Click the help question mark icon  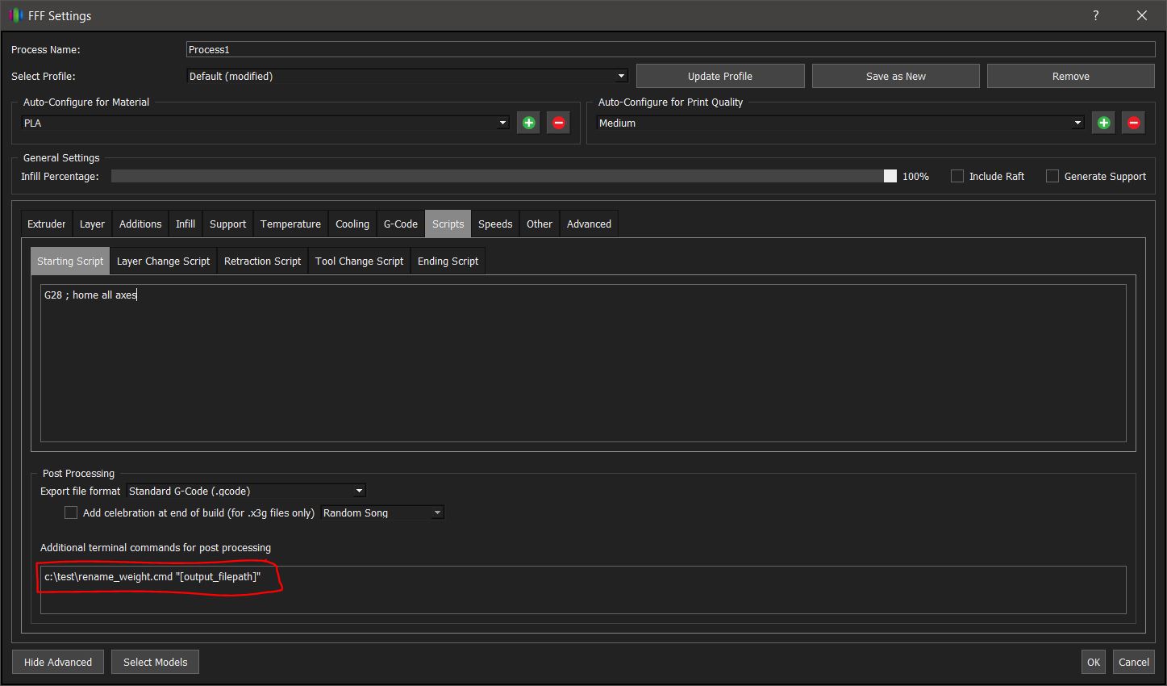click(1095, 15)
